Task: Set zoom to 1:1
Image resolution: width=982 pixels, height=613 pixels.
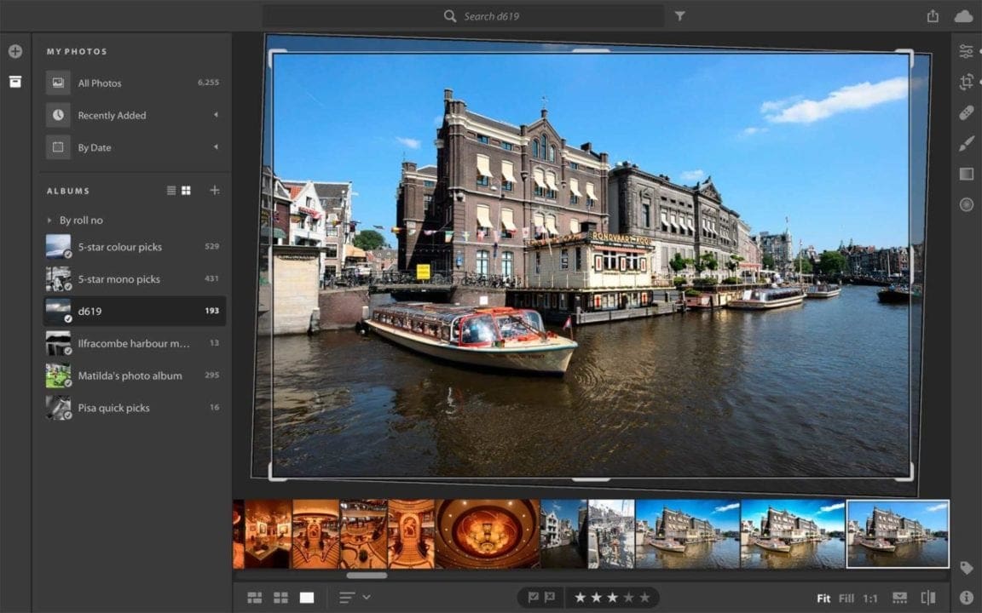Action: [869, 599]
